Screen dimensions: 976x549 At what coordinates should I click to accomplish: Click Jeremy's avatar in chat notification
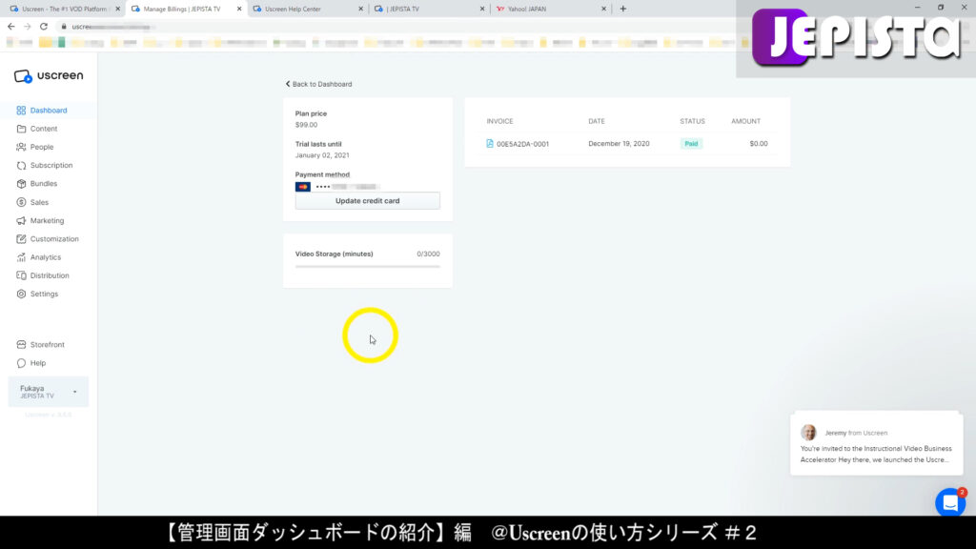[x=808, y=432]
